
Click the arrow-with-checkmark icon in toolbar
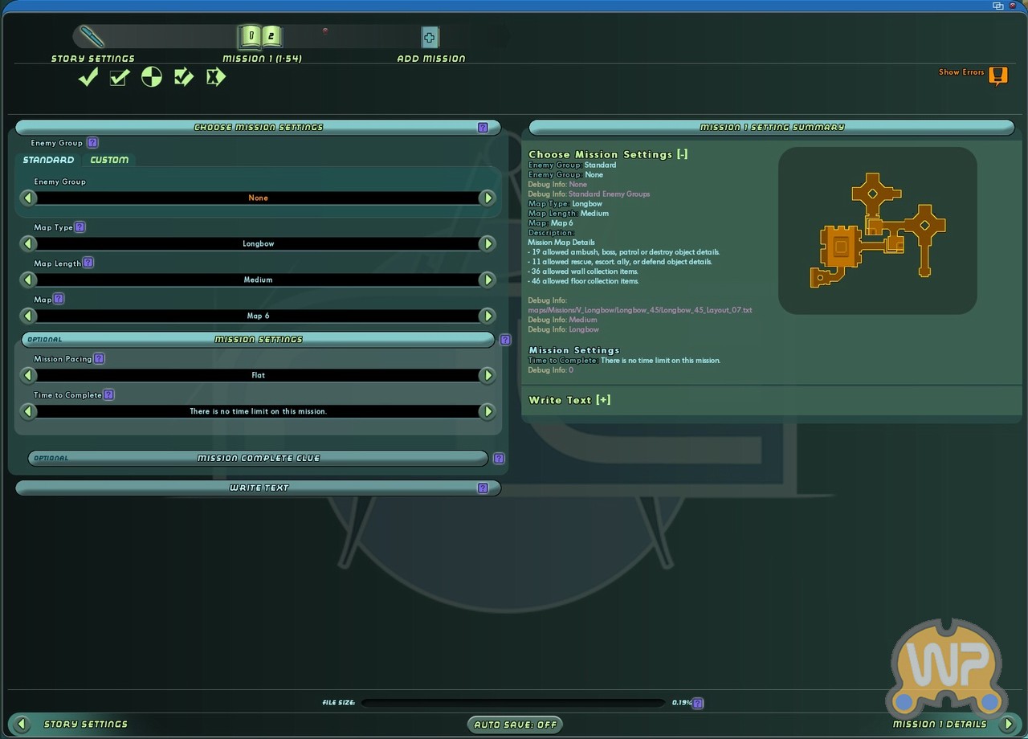pyautogui.click(x=184, y=77)
